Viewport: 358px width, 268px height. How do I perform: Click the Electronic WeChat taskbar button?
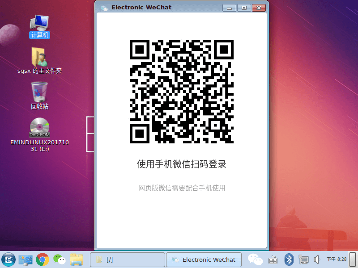pos(204,260)
